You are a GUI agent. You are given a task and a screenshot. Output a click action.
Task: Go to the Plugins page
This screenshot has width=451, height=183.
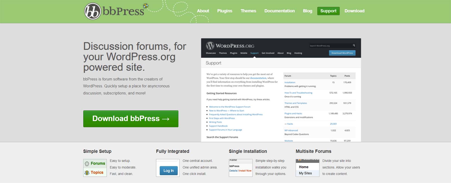pyautogui.click(x=225, y=11)
